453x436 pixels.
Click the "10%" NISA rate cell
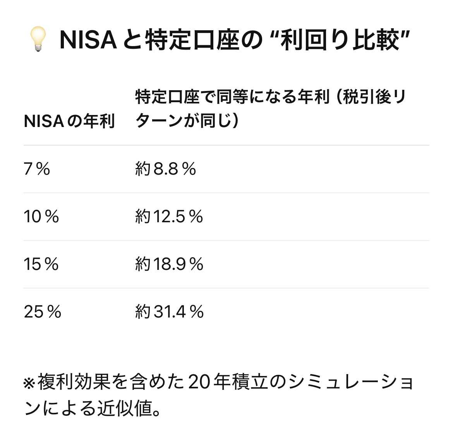pos(41,216)
